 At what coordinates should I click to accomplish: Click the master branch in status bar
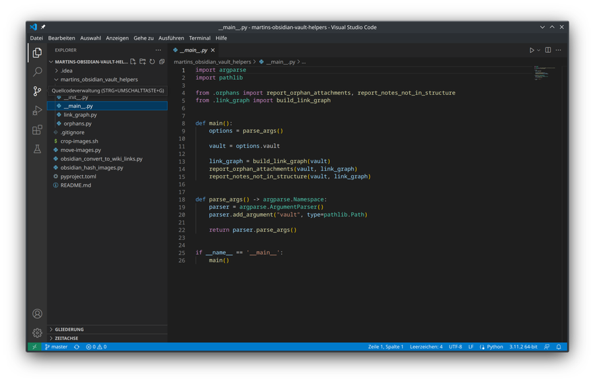pos(56,347)
